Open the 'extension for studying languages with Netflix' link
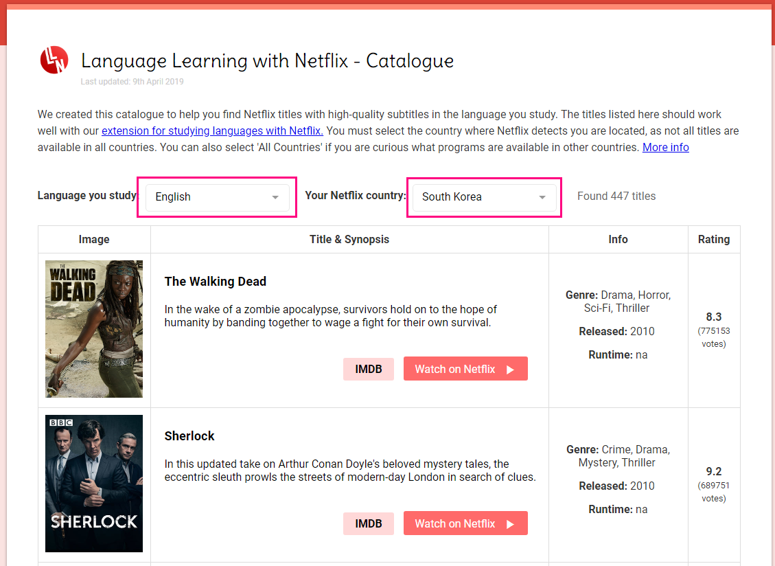This screenshot has width=775, height=566. 212,131
